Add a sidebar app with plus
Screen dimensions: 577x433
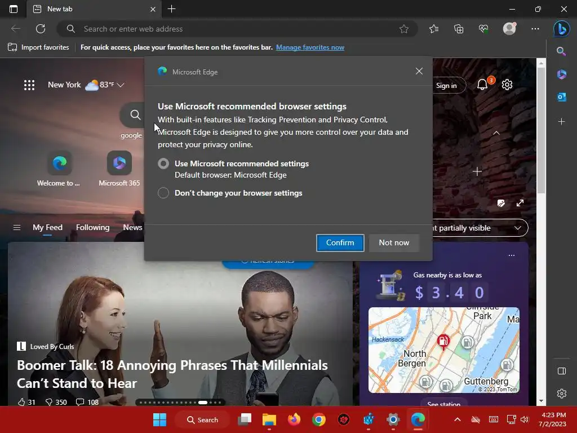(562, 122)
